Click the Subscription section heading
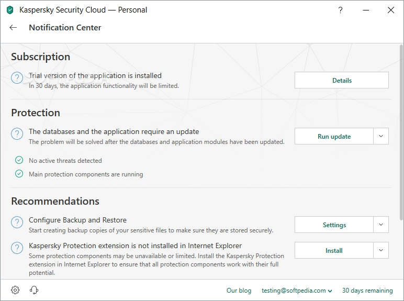This screenshot has height=301, width=404. pos(40,57)
